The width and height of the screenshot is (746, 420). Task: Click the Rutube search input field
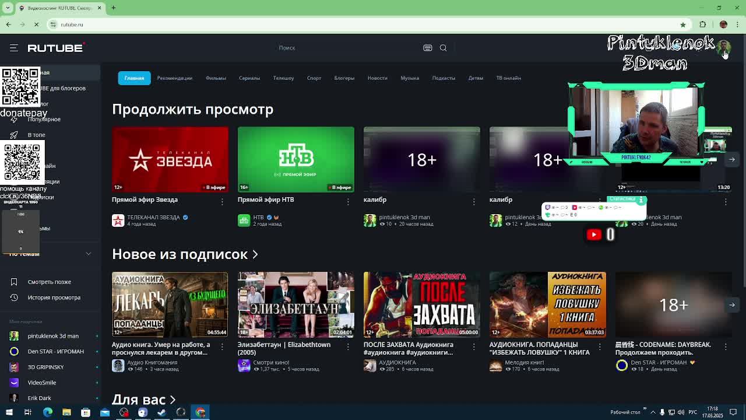(x=347, y=48)
